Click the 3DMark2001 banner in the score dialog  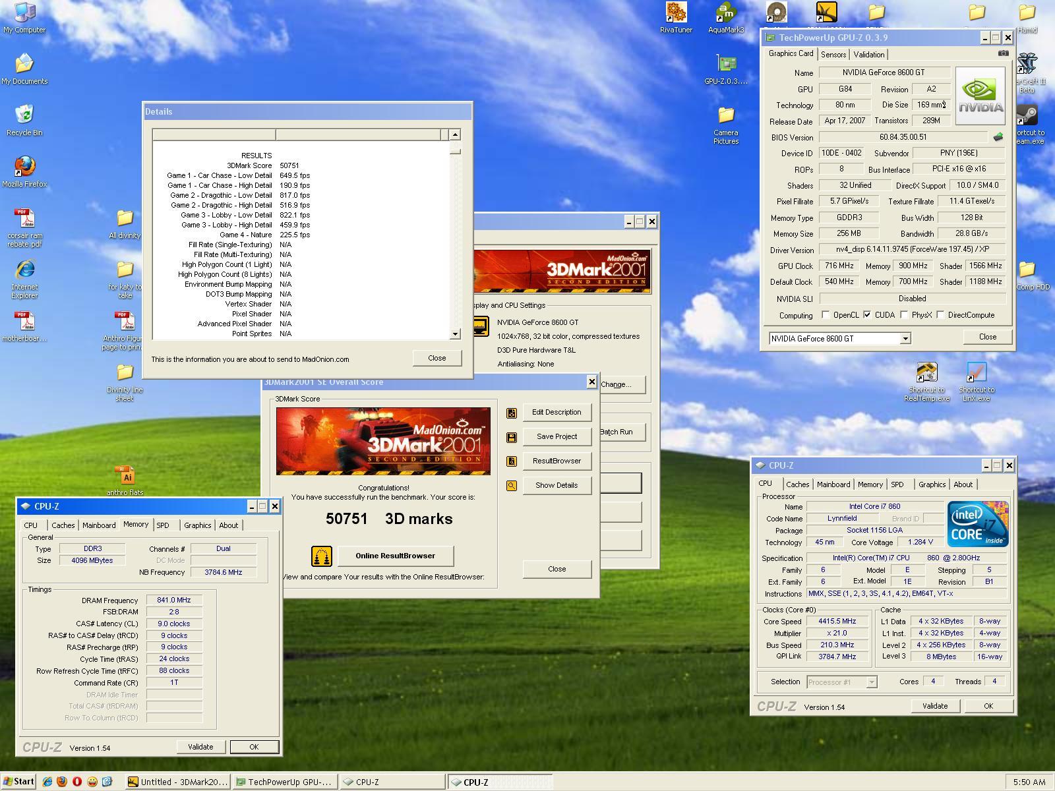pyautogui.click(x=383, y=441)
